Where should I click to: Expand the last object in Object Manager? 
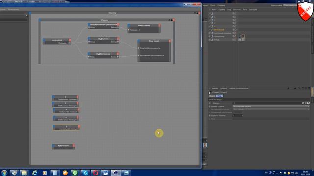click(209, 40)
